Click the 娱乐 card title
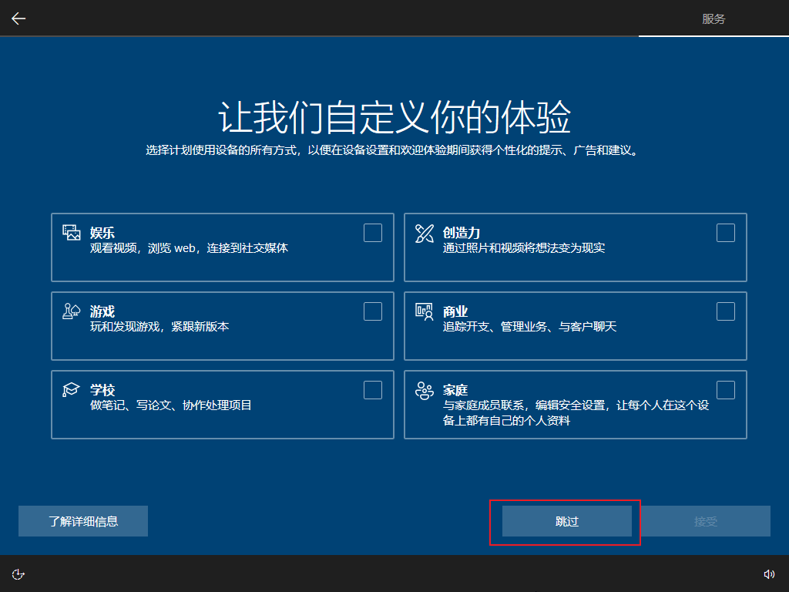Viewport: 789px width, 592px height. [102, 233]
